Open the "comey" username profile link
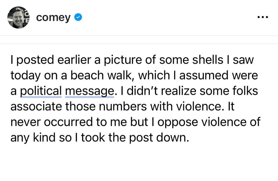Screen dimensions: 278x181 coord(53,18)
